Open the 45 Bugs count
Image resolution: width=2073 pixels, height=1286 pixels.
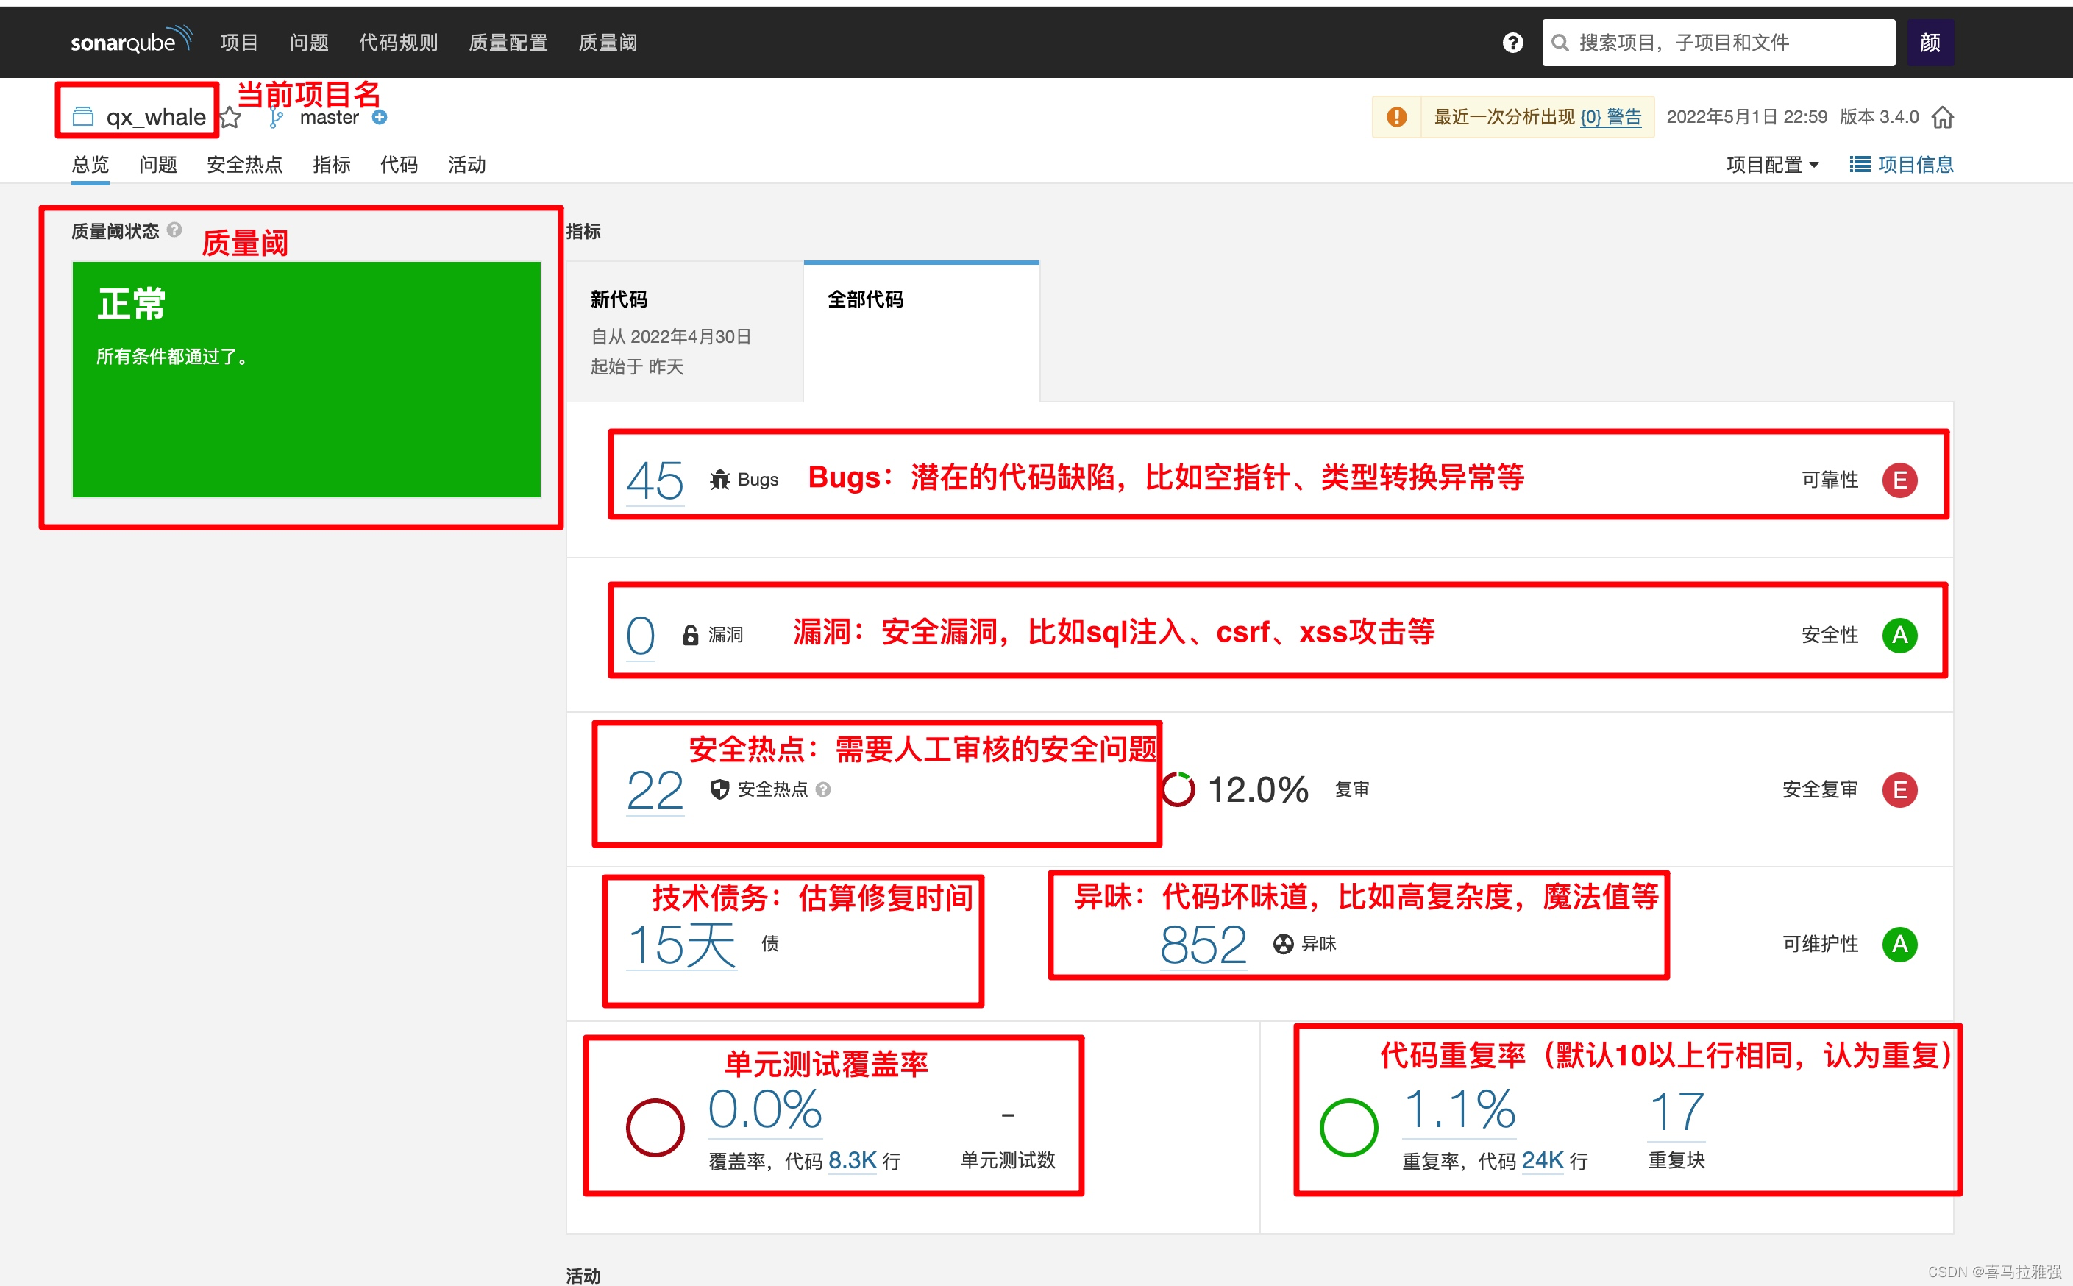point(655,480)
